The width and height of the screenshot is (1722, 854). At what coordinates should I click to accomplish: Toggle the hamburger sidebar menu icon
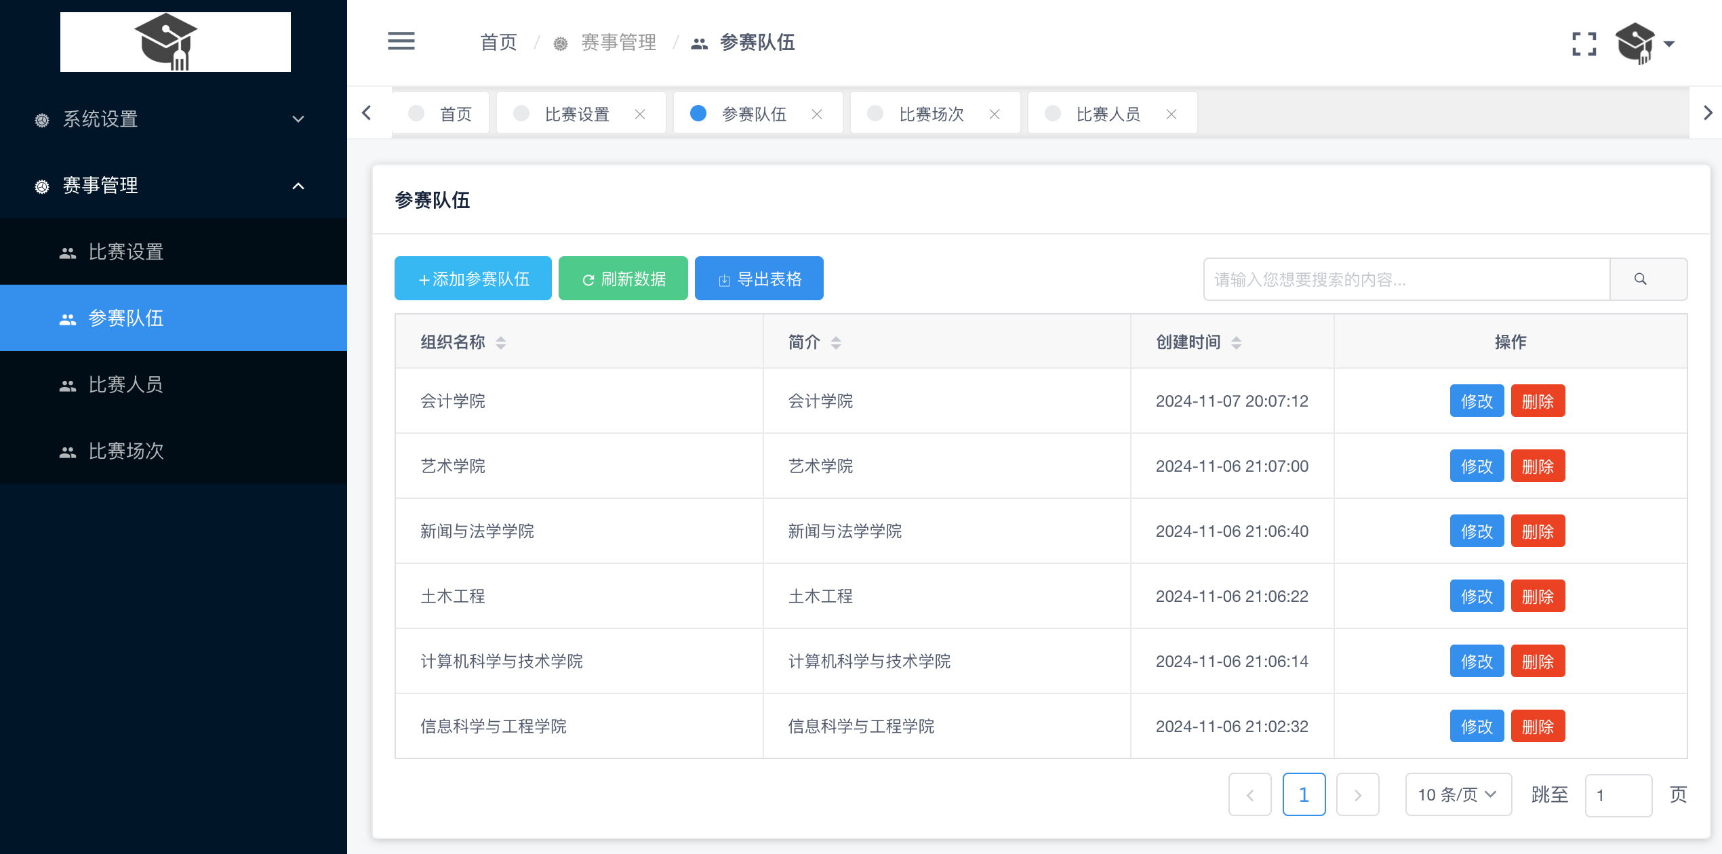point(401,41)
